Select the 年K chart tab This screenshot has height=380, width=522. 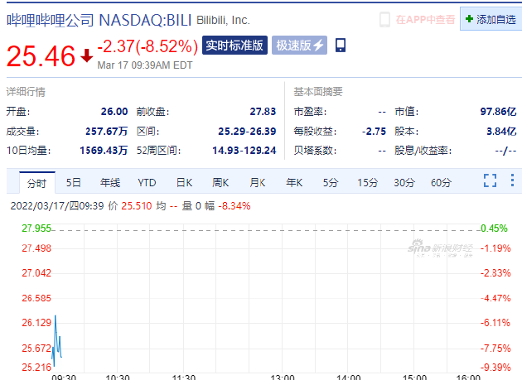[294, 182]
